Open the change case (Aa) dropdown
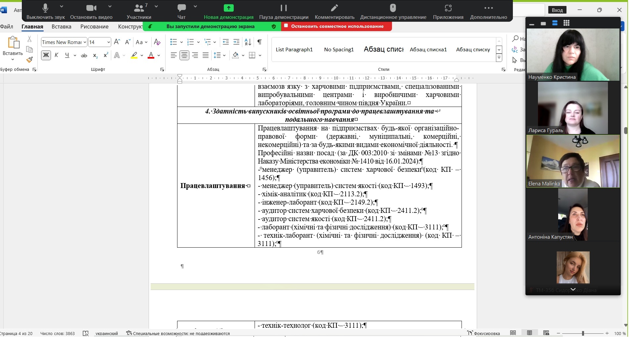This screenshot has width=631, height=337. (142, 42)
